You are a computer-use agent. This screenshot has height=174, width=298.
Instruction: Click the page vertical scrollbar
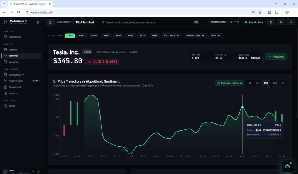tap(297, 74)
